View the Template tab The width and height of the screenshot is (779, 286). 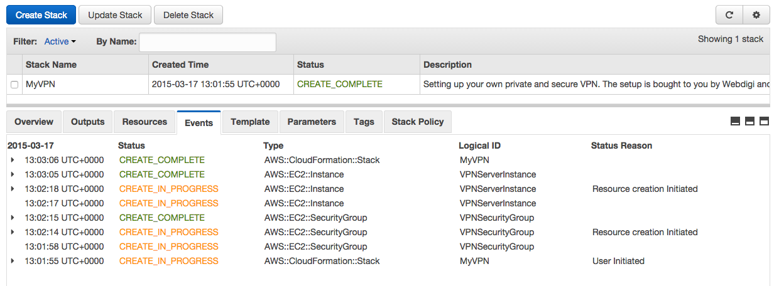(250, 122)
